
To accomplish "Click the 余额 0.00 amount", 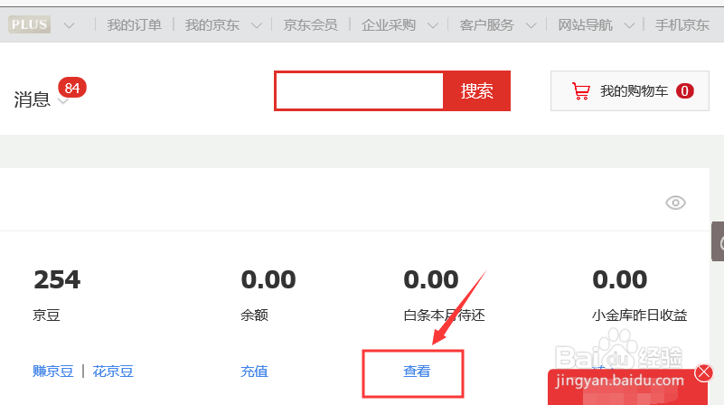I will [268, 280].
